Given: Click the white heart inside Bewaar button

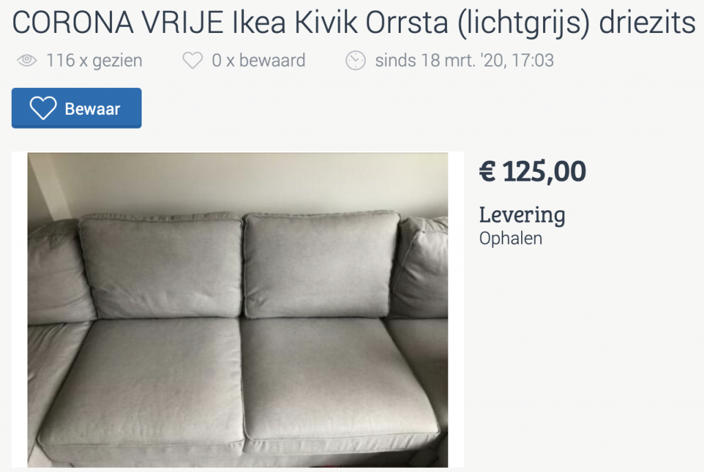Looking at the screenshot, I should (43, 108).
